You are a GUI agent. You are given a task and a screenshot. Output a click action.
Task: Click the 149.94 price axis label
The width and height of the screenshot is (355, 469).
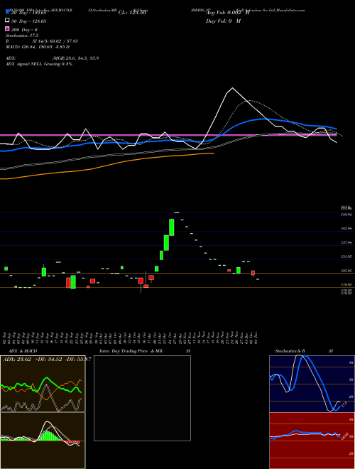coord(346,215)
